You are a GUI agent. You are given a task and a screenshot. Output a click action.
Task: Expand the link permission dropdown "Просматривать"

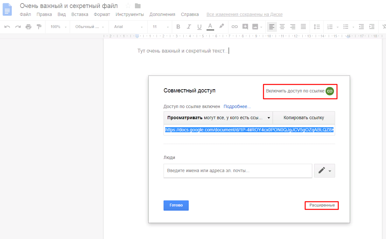[218, 118]
